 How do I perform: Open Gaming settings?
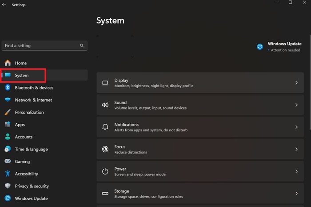pos(44,162)
